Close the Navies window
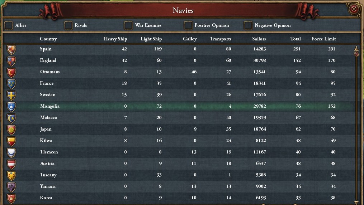Image resolution: width=364 pixels, height=205 pixels. [x=354, y=9]
